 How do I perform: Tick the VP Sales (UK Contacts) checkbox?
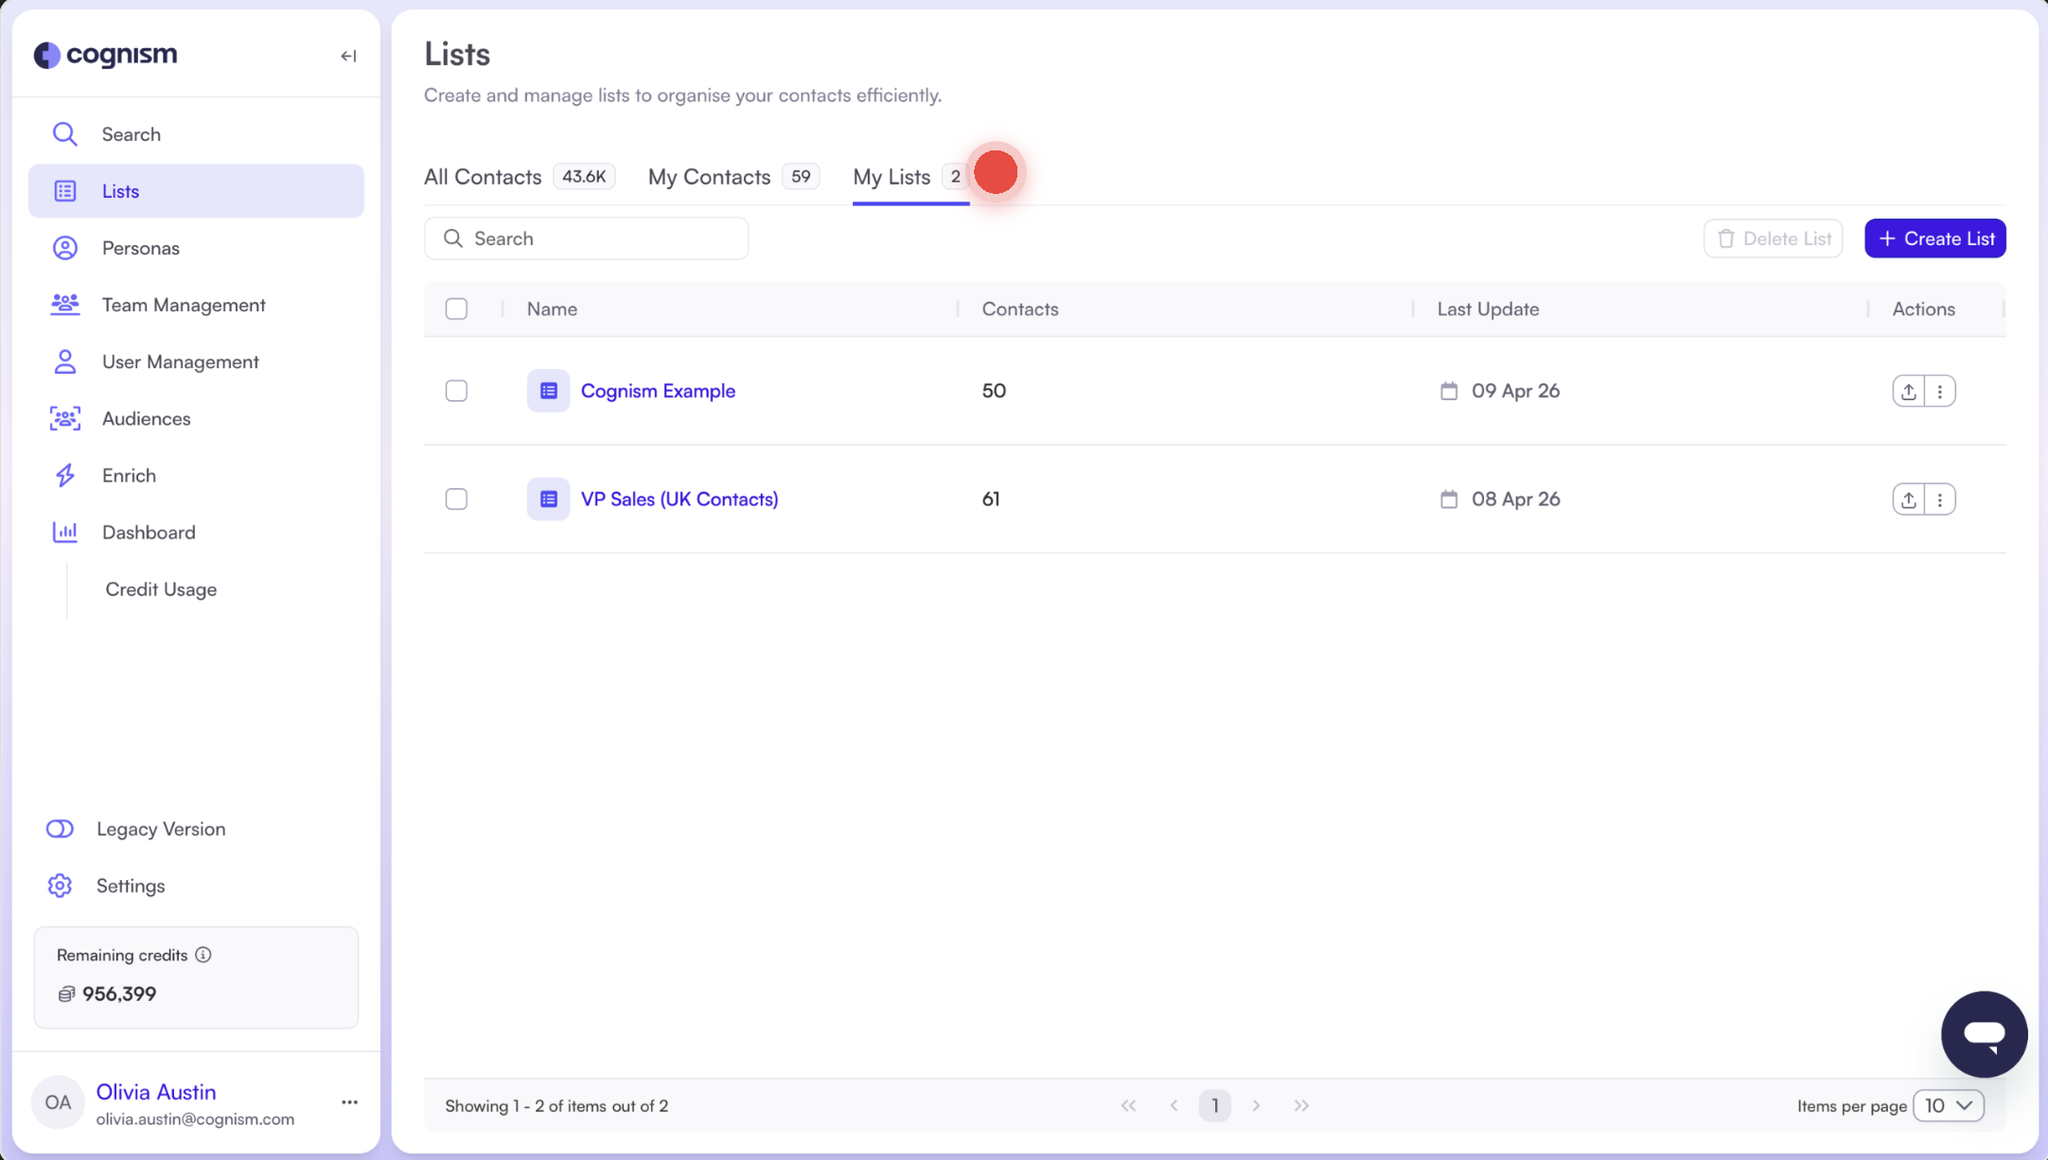pos(456,499)
